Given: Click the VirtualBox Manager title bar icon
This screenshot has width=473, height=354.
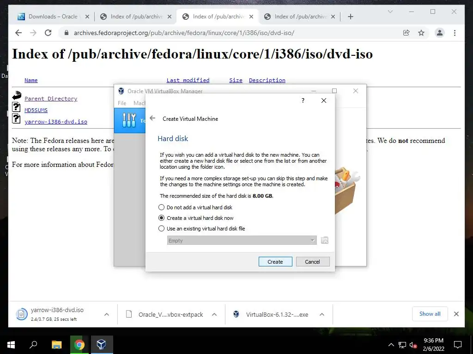Looking at the screenshot, I should [121, 91].
